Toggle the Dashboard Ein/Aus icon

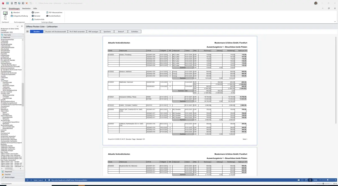point(5,15)
